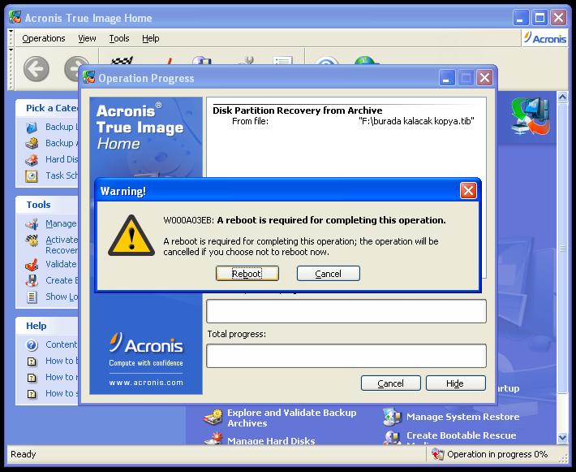Image resolution: width=576 pixels, height=472 pixels.
Task: Click the www.acronis.com link in progress window
Action: point(146,383)
